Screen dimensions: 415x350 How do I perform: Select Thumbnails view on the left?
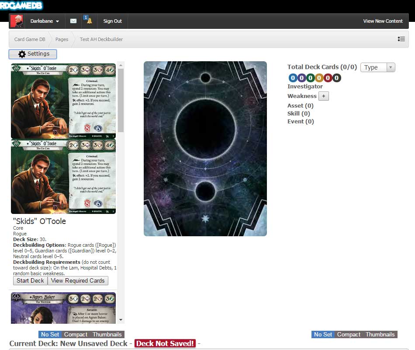pyautogui.click(x=107, y=334)
